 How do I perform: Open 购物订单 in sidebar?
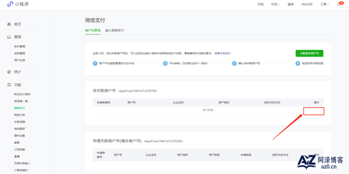pos(19,115)
